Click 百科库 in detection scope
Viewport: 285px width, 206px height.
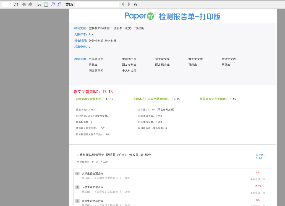pyautogui.click(x=193, y=65)
